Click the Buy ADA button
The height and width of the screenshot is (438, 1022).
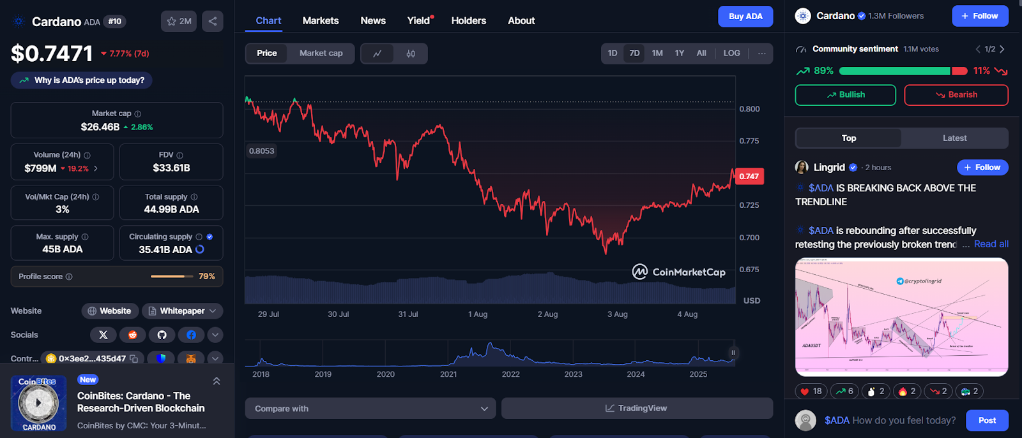745,17
